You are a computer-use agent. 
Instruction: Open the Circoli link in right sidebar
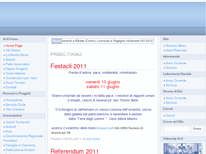(170, 116)
